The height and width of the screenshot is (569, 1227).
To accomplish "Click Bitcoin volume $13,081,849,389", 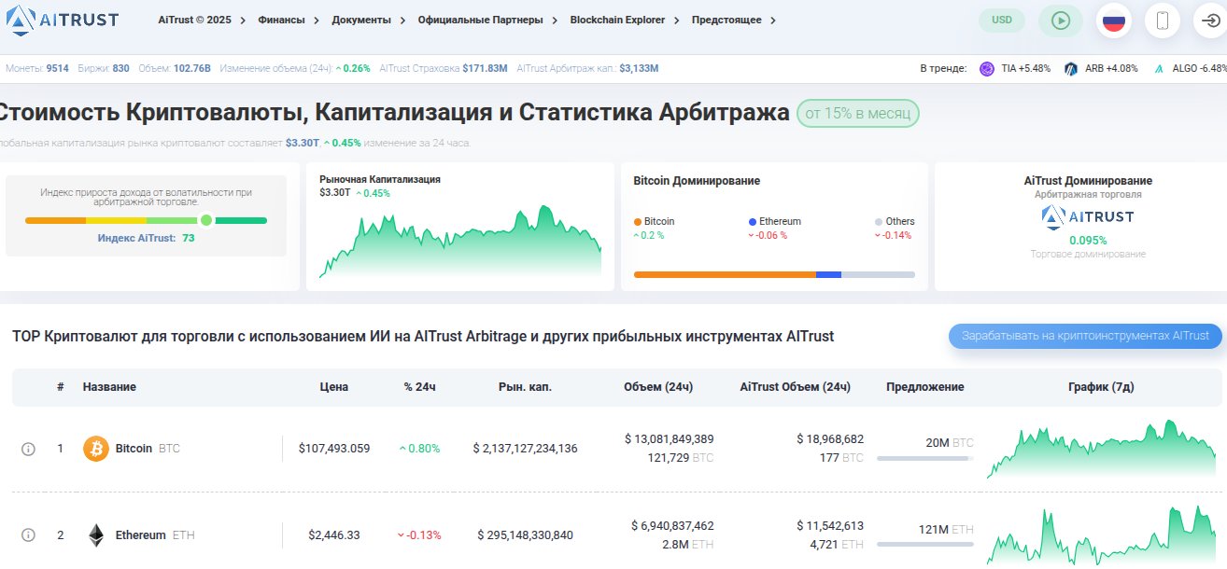I will coord(670,438).
